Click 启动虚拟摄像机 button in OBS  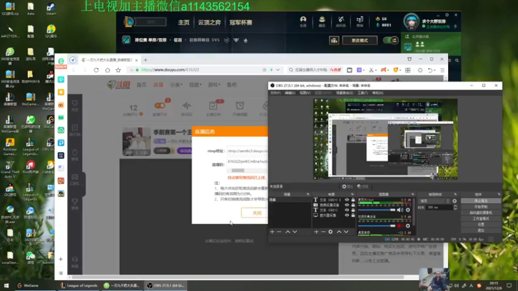(480, 213)
